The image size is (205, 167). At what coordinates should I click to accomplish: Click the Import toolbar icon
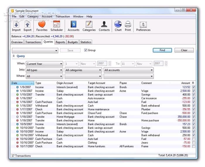pos(16,25)
